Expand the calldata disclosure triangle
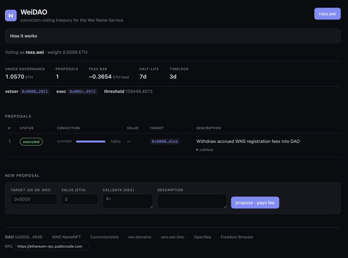The height and width of the screenshot is (258, 348). pyautogui.click(x=198, y=150)
